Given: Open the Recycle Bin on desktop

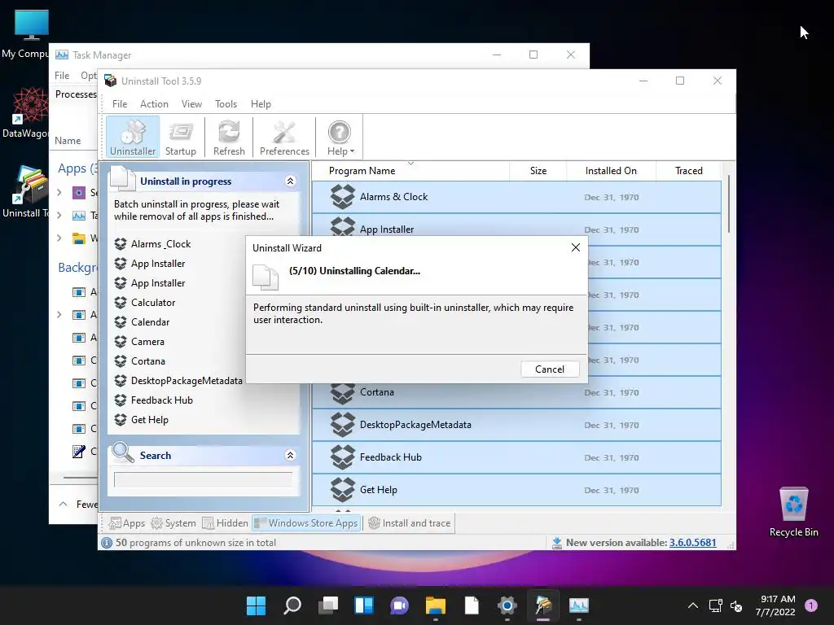Looking at the screenshot, I should [x=793, y=512].
